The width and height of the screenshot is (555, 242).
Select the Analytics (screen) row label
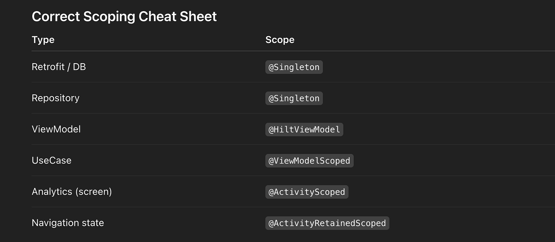(x=72, y=192)
